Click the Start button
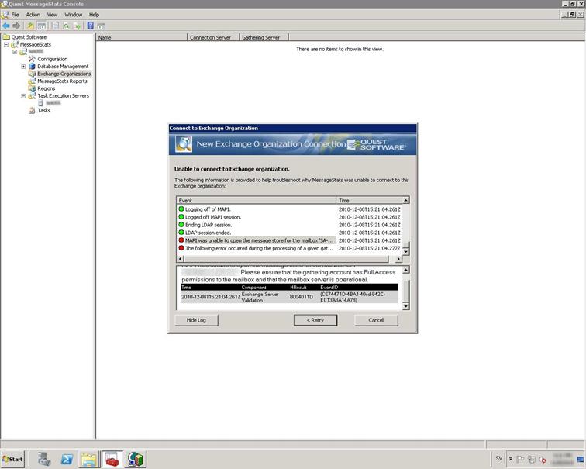The image size is (586, 469). [12, 459]
